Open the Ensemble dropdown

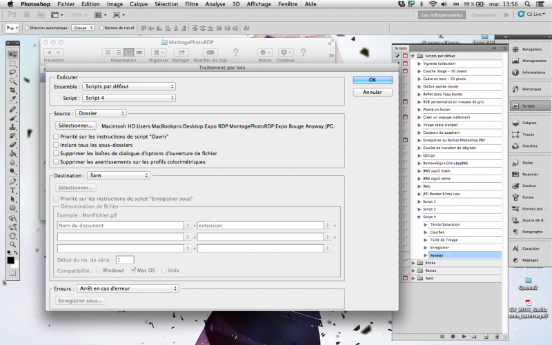pos(129,86)
